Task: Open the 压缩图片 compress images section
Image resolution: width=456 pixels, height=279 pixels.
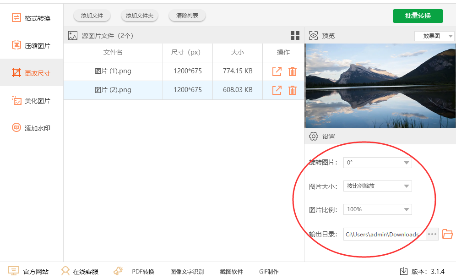Action: pyautogui.click(x=32, y=45)
